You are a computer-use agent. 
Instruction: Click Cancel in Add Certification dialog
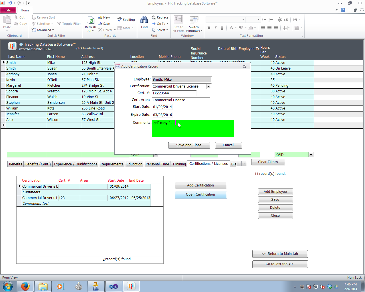pos(228,145)
